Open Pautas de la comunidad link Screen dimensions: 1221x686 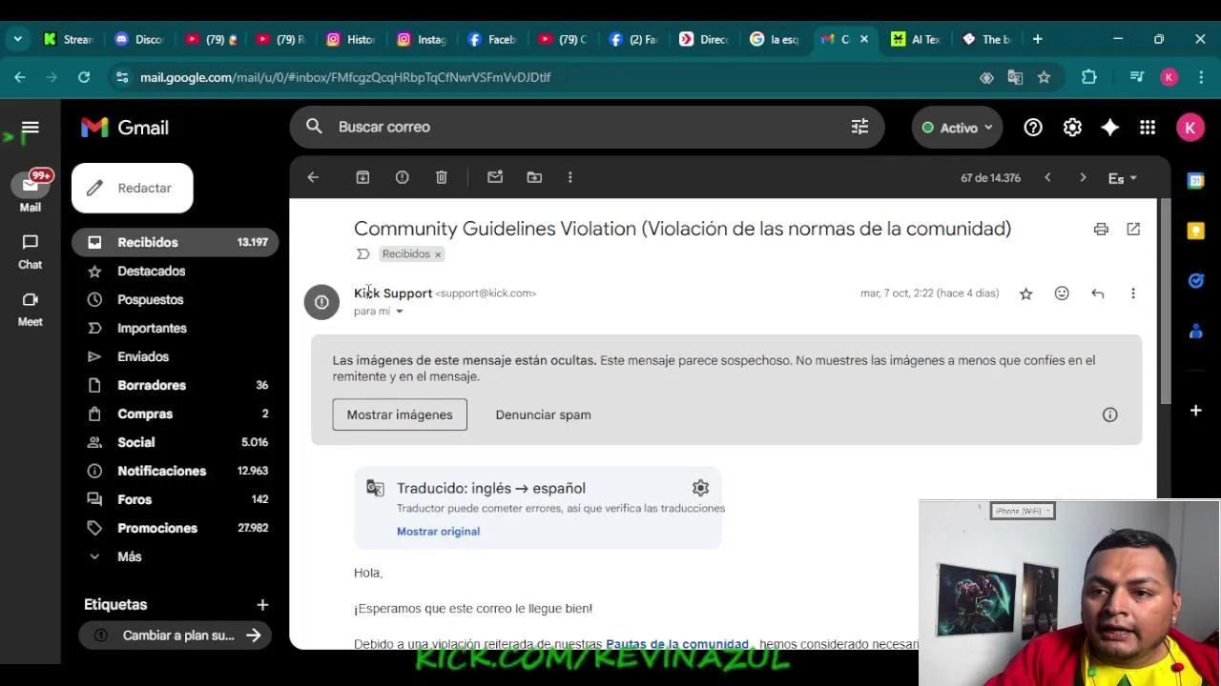pos(677,645)
